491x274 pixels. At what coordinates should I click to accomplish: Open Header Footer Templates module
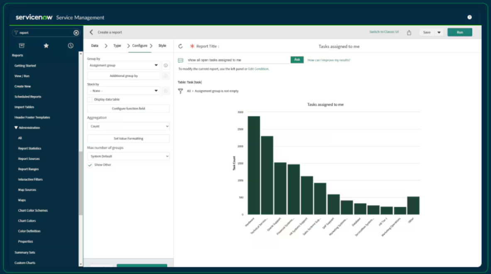32,117
